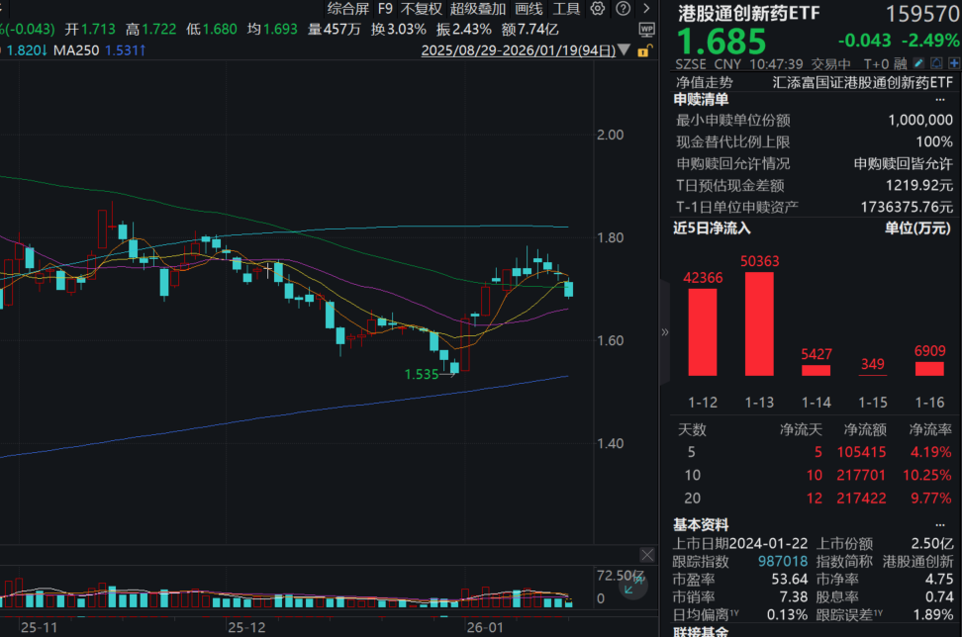This screenshot has height=637, width=962.
Task: Set a price alert via the bell icon
Action: [936, 62]
